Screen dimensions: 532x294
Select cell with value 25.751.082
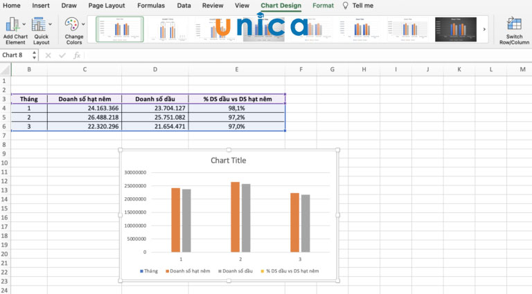155,117
